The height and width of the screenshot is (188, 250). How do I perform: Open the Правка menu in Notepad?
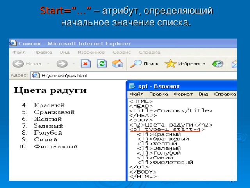159,94
